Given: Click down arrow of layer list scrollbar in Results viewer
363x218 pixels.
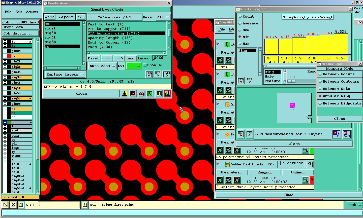Looking at the screenshot, I should (84, 64).
